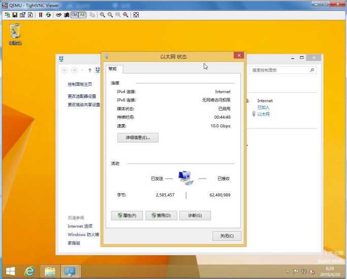The height and width of the screenshot is (279, 347).
Task: Open the Windows Start button
Action: click(x=10, y=271)
